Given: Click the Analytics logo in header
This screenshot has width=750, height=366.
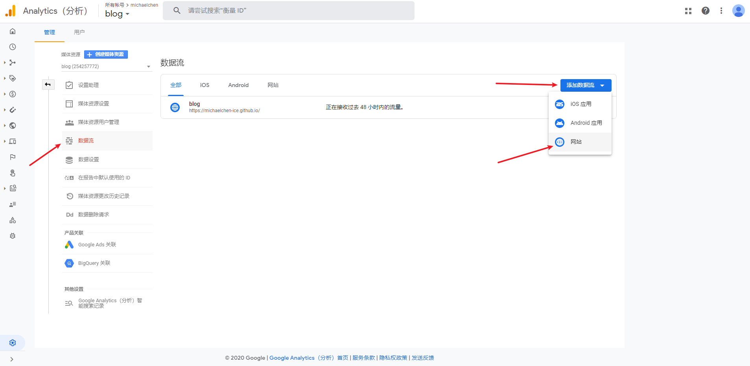Looking at the screenshot, I should 11,11.
